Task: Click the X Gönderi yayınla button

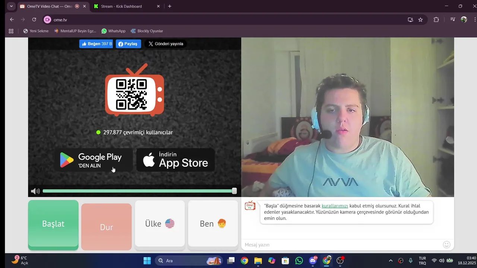Action: pos(166,44)
